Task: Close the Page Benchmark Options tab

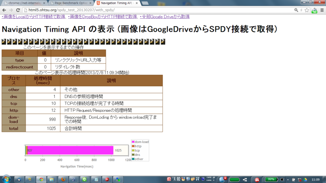Action: 90,3
